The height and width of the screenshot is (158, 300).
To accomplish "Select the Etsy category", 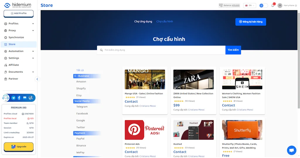I will tap(79, 95).
